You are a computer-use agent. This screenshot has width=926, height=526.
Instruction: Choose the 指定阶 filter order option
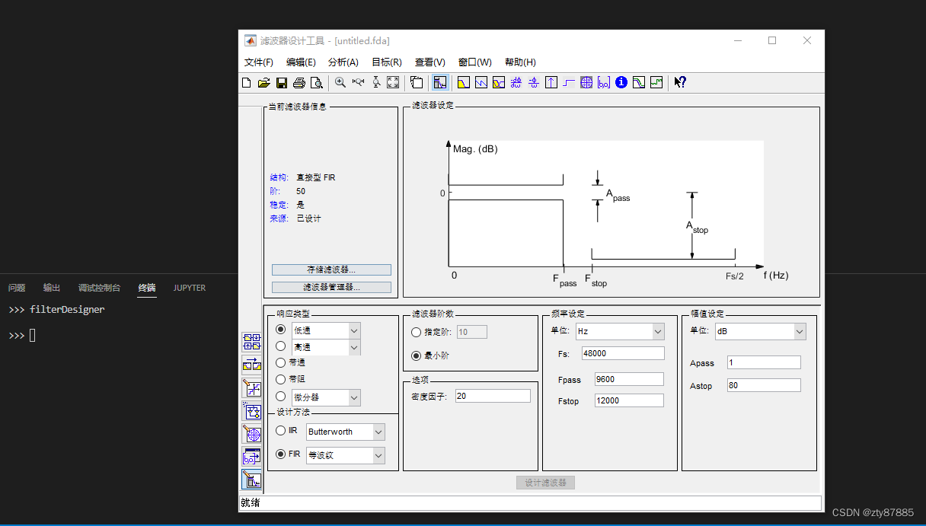[417, 331]
